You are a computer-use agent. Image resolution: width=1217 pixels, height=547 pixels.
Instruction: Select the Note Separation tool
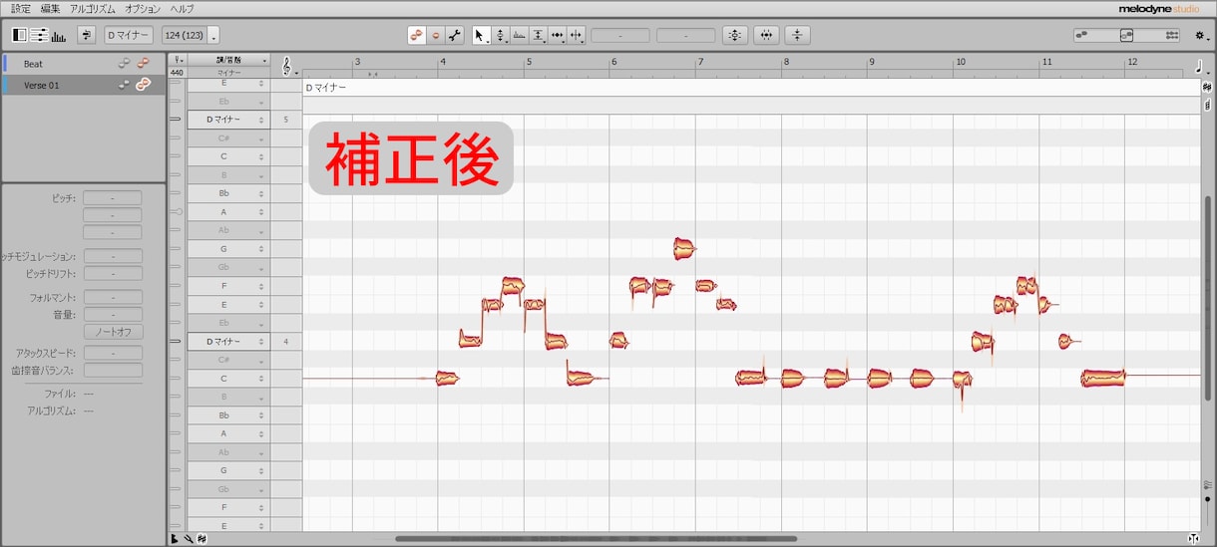point(577,35)
